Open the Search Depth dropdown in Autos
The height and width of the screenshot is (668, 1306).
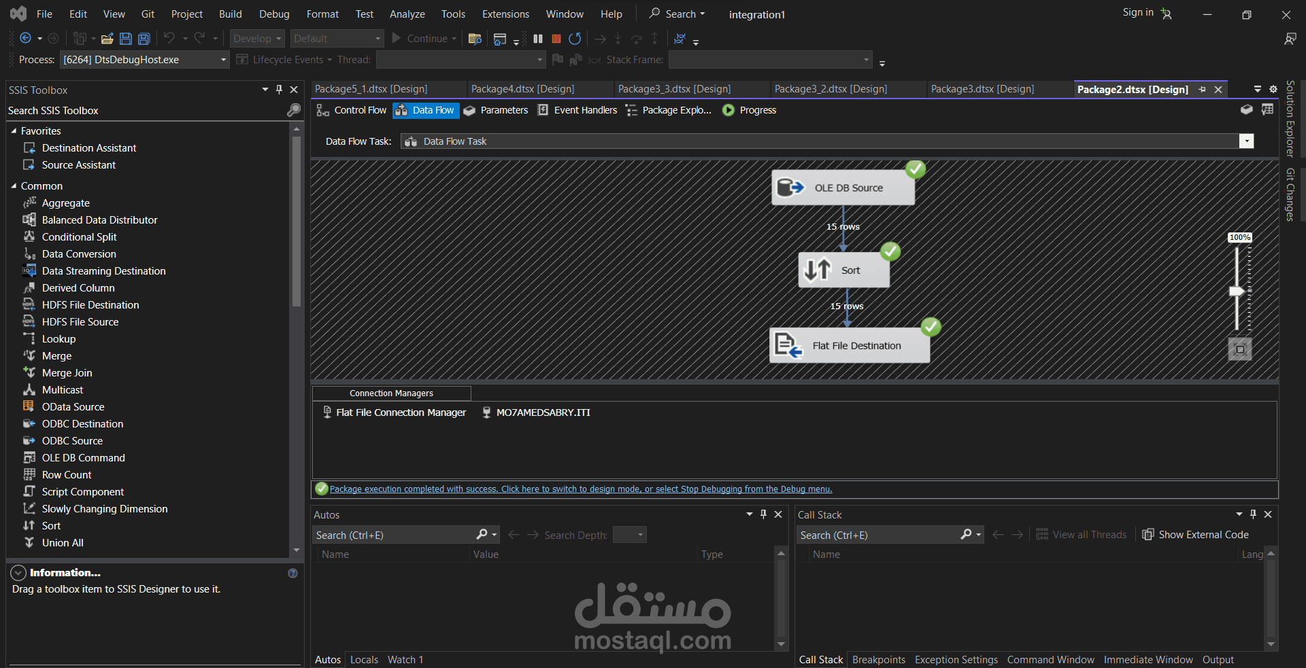[630, 535]
